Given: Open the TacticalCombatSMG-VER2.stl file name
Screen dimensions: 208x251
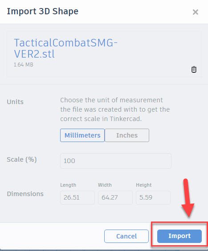Looking at the screenshot, I should [x=65, y=48].
